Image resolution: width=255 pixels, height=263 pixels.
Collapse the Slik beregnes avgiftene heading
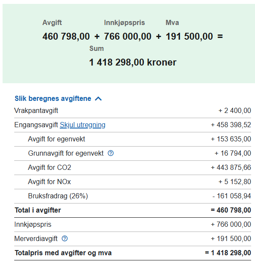click(53, 98)
